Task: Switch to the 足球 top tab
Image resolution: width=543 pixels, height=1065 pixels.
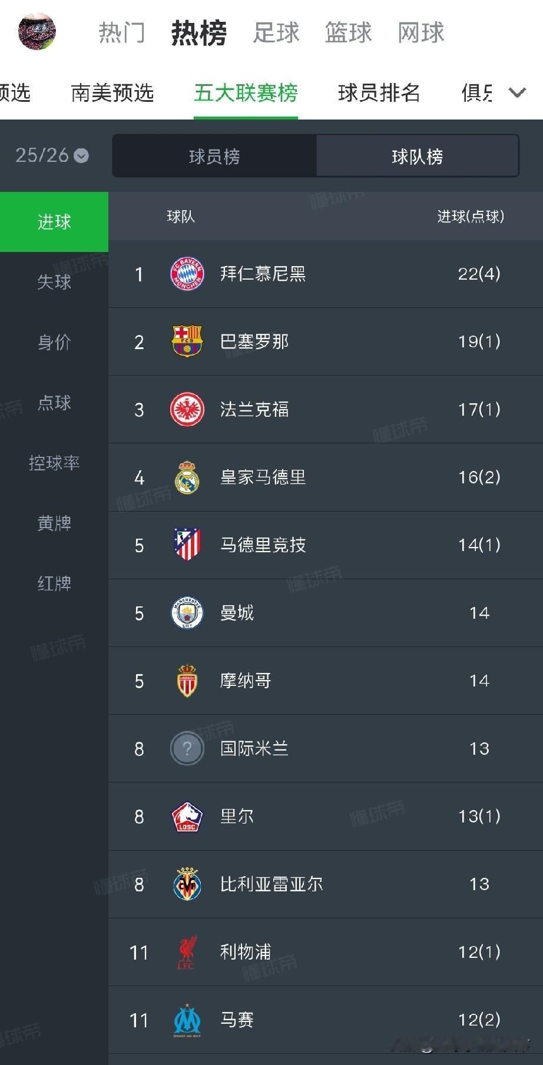Action: pos(276,32)
